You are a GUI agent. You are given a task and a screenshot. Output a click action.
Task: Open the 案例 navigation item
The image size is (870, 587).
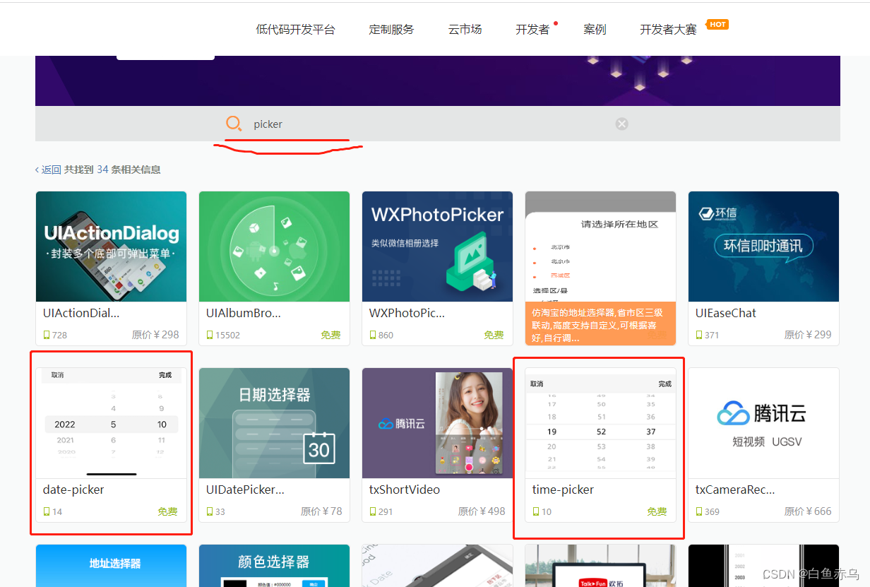(x=595, y=29)
